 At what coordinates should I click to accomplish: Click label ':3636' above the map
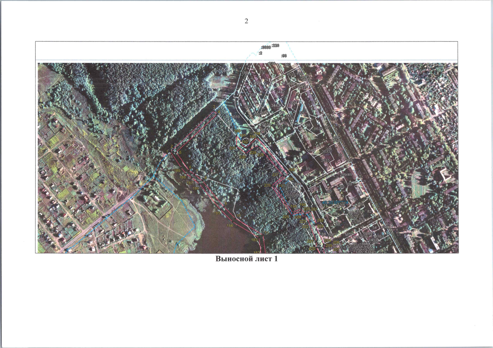coord(265,47)
